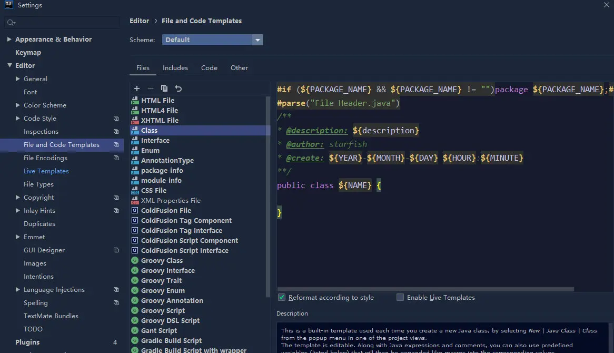Expand the General node arrow

[17, 79]
